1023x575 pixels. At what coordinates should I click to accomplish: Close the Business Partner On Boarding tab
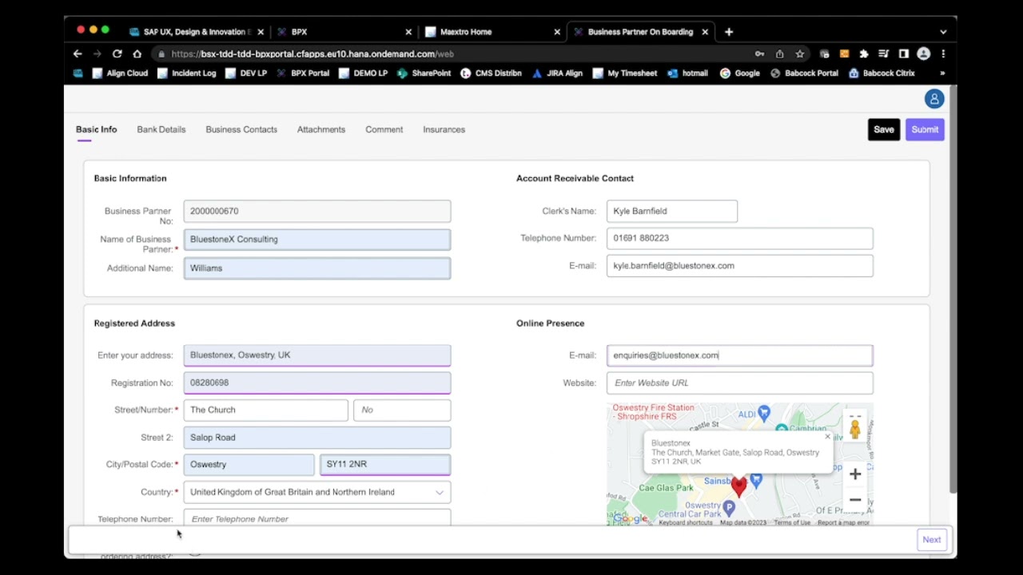point(705,32)
